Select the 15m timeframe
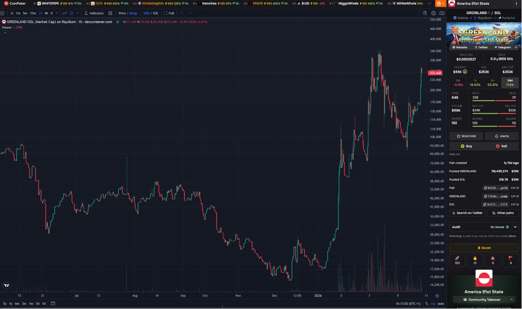The image size is (522, 309). tap(33, 13)
